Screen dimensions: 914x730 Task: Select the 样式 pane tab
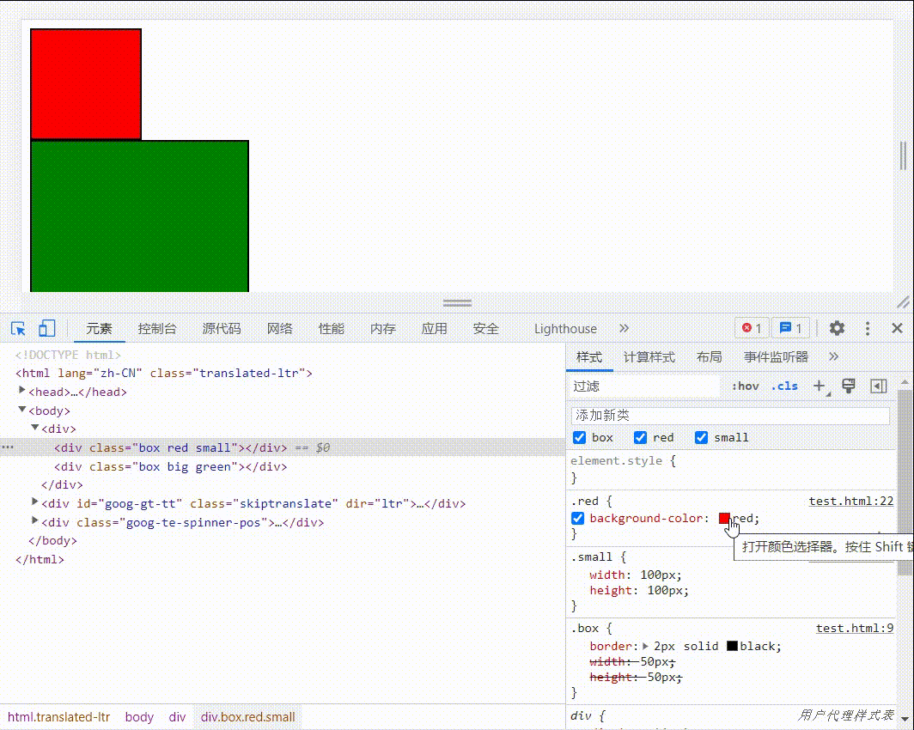click(x=589, y=357)
